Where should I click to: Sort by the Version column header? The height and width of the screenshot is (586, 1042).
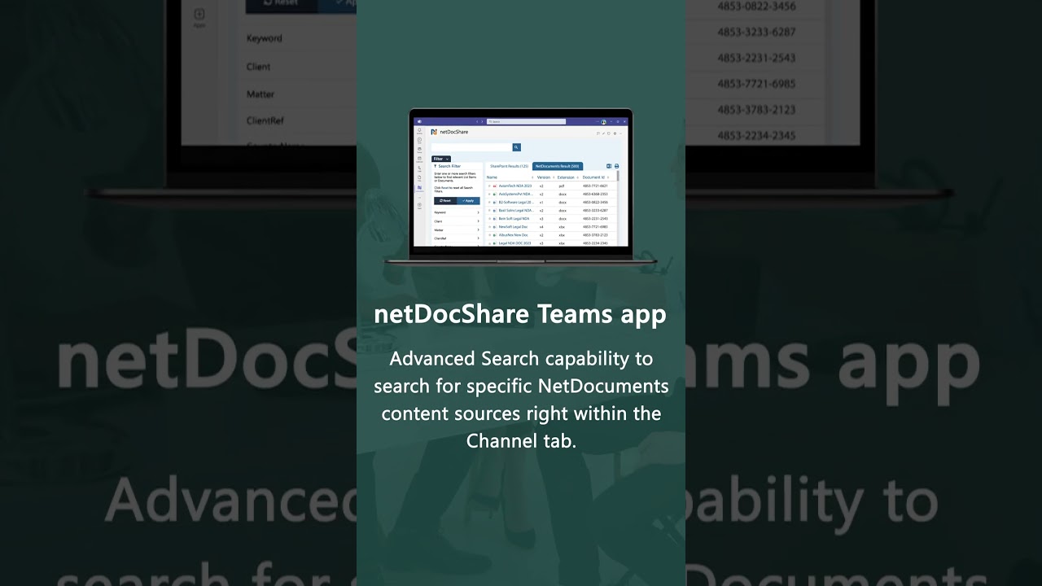[544, 177]
